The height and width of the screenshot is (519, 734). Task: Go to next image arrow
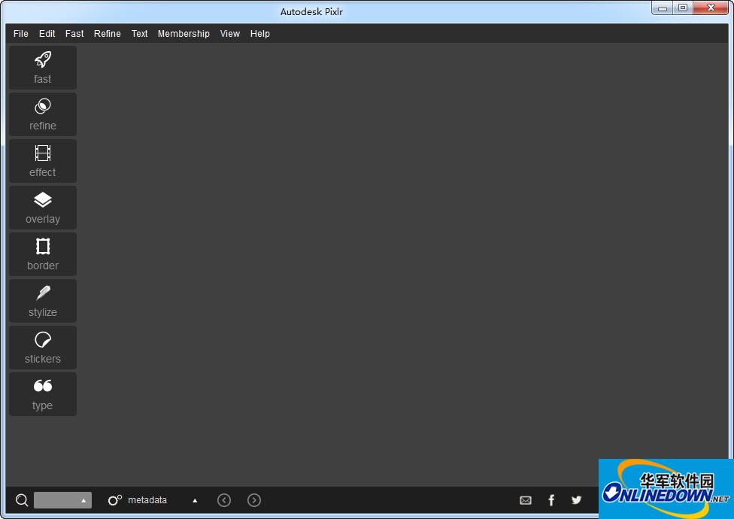[x=254, y=499]
